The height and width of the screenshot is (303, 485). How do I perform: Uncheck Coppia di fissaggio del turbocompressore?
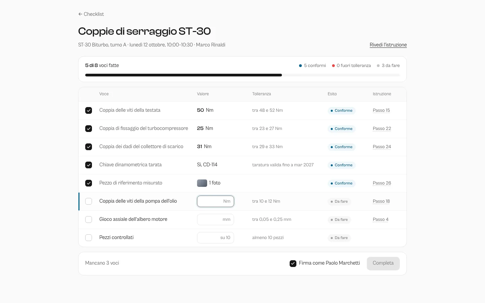click(x=89, y=129)
